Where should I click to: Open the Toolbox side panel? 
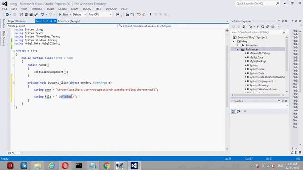click(x=3, y=24)
